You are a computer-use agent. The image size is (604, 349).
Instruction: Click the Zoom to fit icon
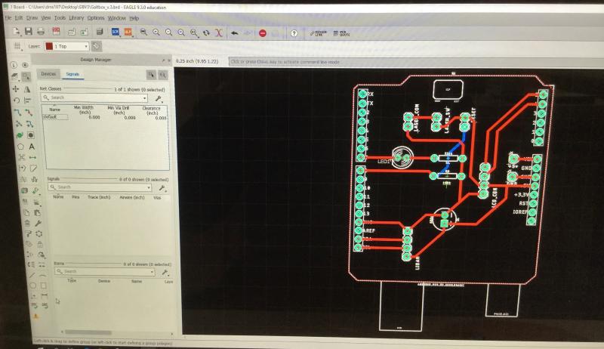[143, 33]
